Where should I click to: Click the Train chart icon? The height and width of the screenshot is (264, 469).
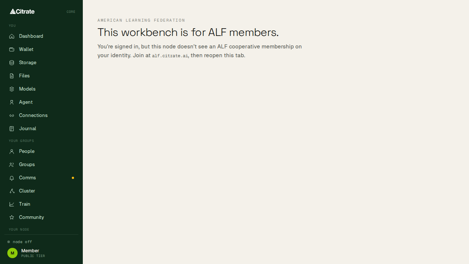(x=12, y=204)
